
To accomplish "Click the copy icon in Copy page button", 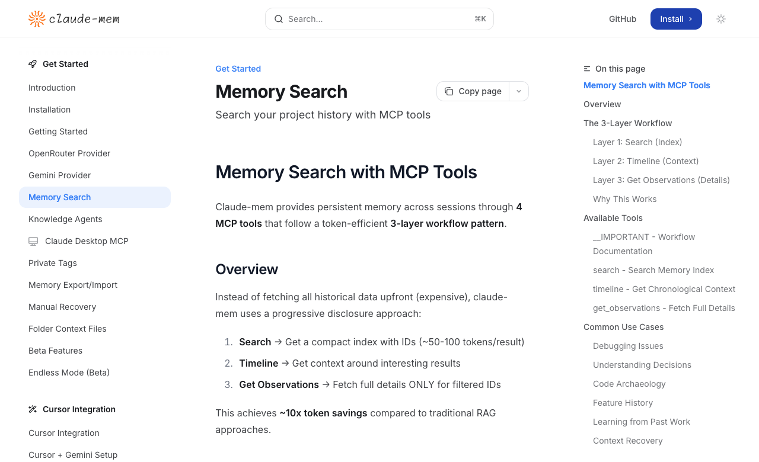I will (x=449, y=91).
